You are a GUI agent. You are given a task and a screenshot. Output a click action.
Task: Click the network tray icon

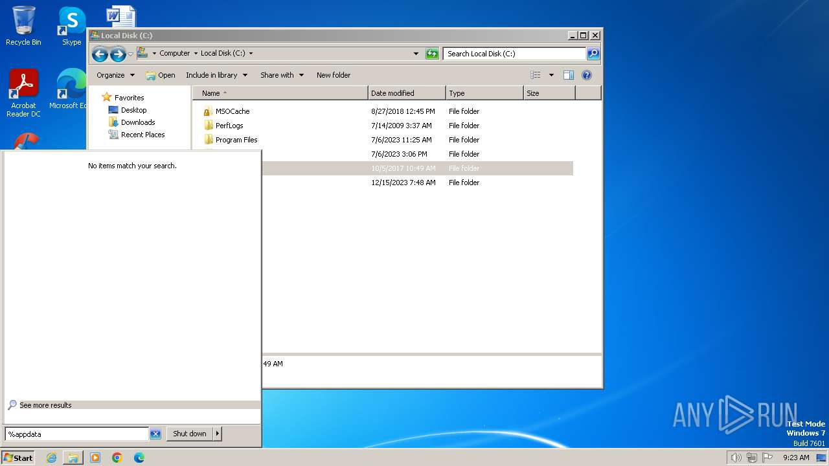click(x=752, y=458)
